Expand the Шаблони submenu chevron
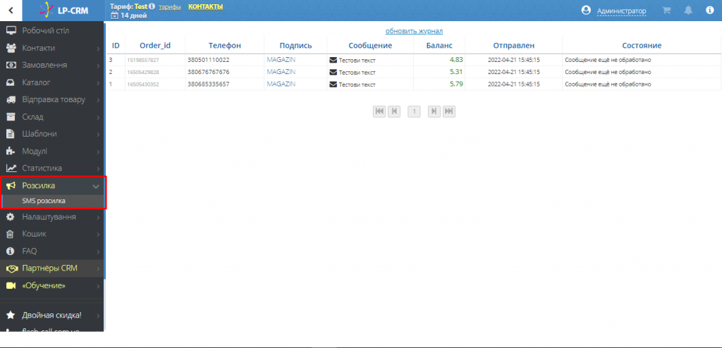722x348 pixels. [98, 135]
